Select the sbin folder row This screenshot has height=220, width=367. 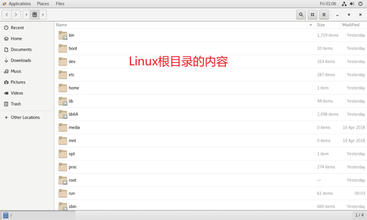tap(211, 206)
